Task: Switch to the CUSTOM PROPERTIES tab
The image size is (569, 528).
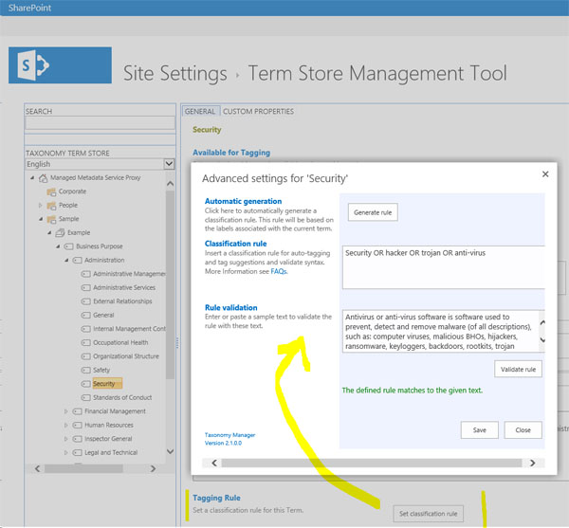Action: click(x=258, y=111)
